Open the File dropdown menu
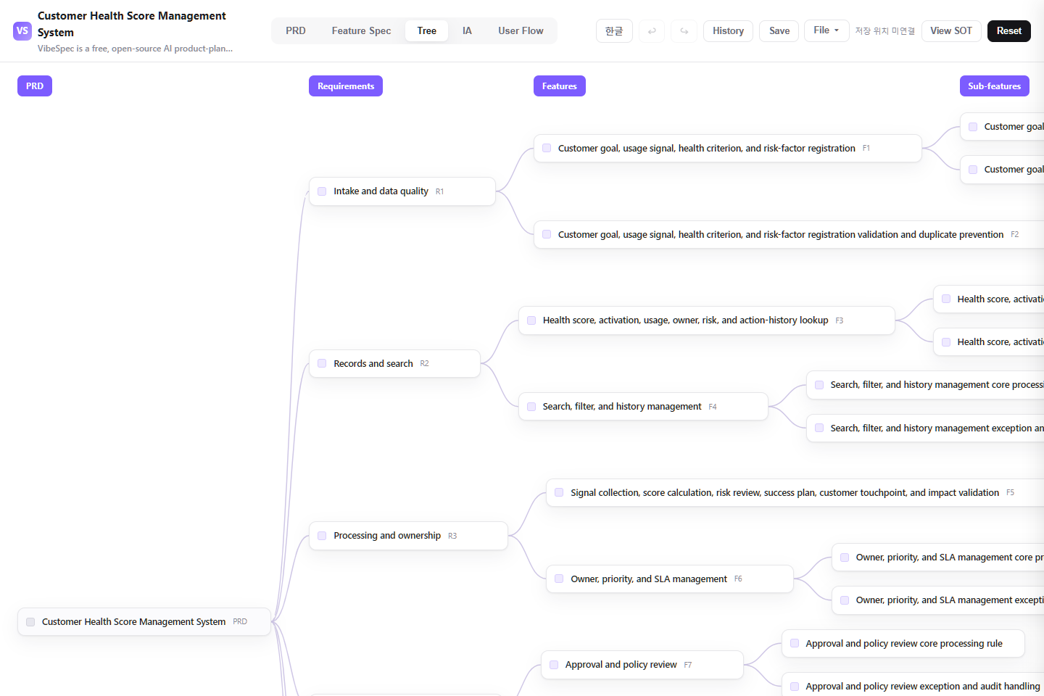The height and width of the screenshot is (696, 1044). coord(826,30)
